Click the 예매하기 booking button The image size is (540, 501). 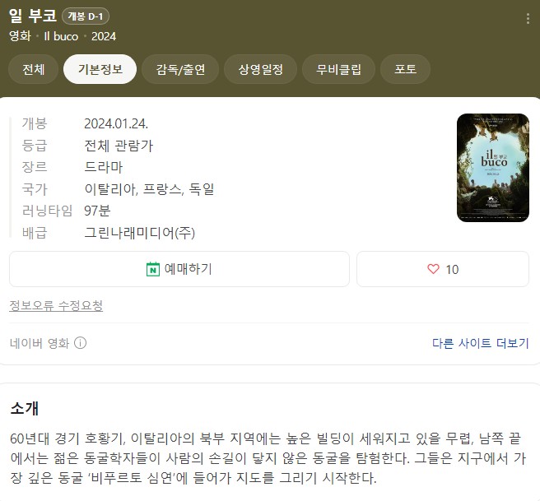coord(179,269)
